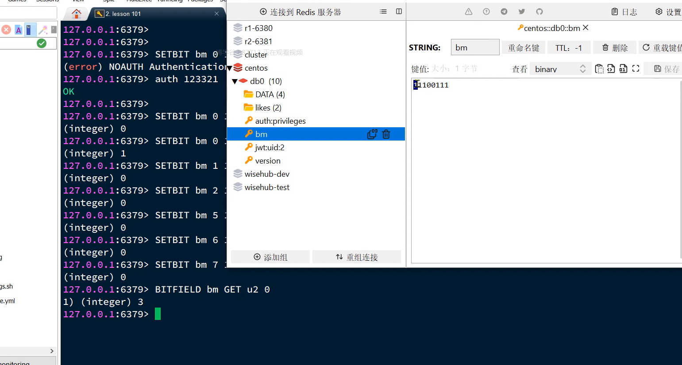Click the TTL: -1 button
This screenshot has width=682, height=365.
coord(569,47)
